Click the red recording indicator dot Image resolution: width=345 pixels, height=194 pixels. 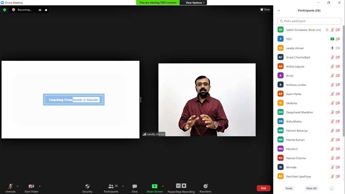coord(13,10)
